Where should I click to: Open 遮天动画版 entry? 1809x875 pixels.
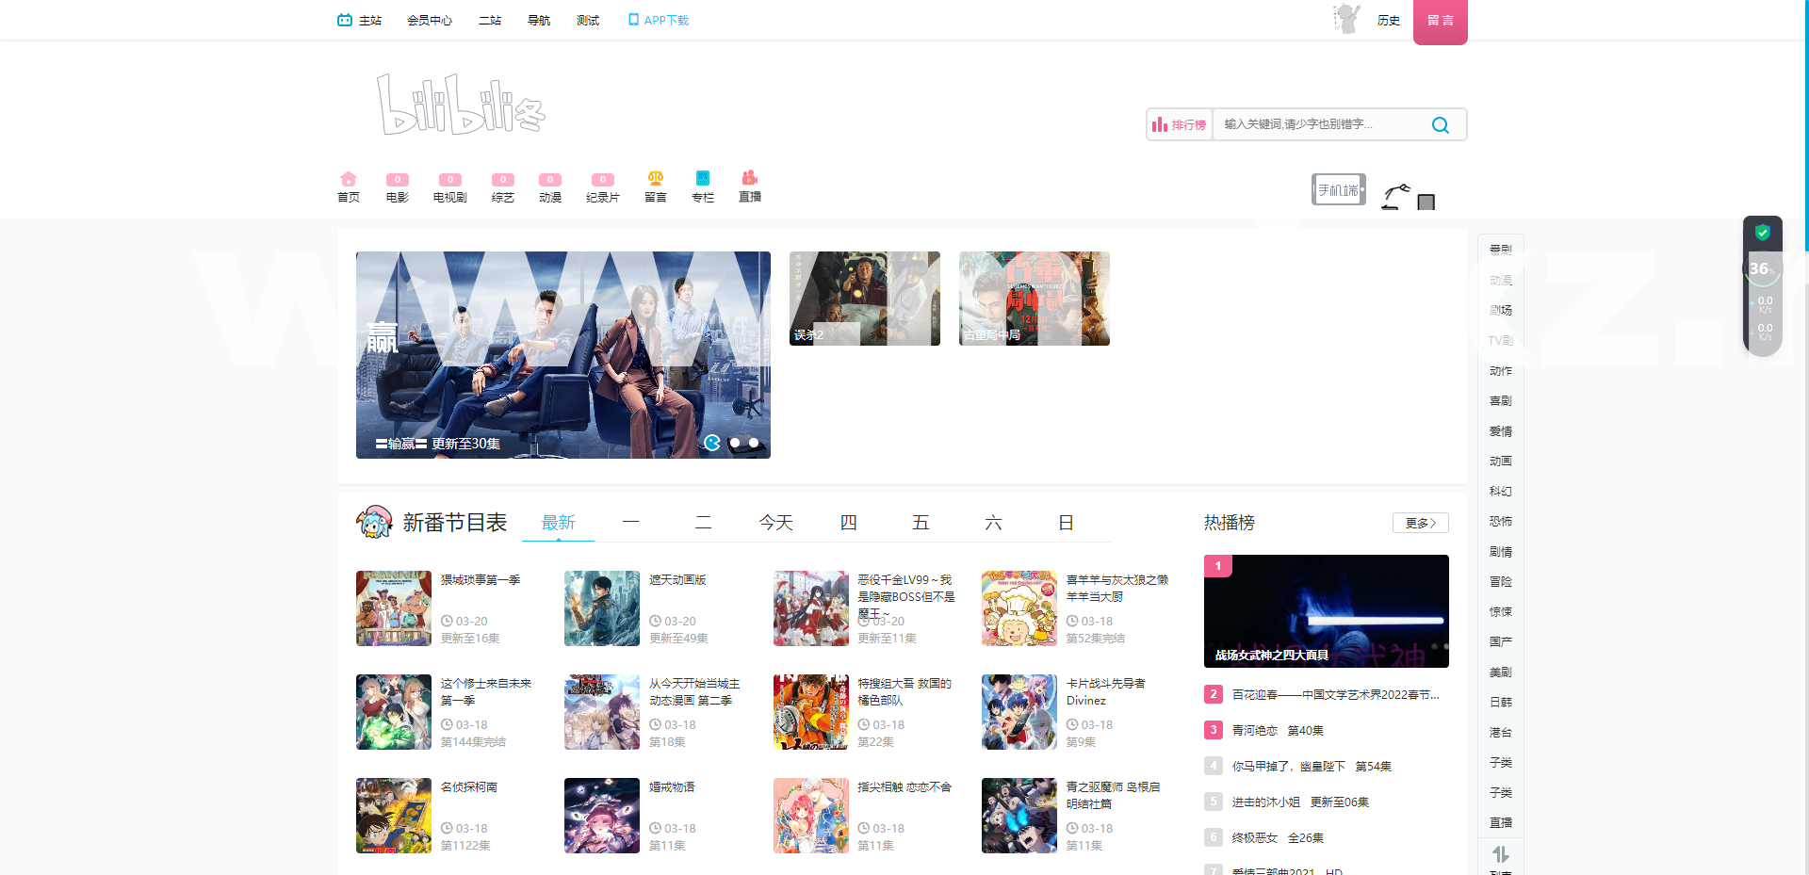677,580
